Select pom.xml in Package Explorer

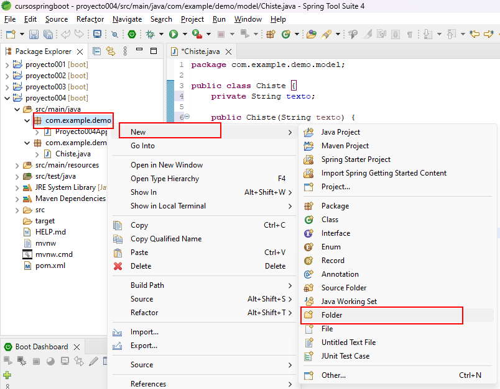[50, 266]
